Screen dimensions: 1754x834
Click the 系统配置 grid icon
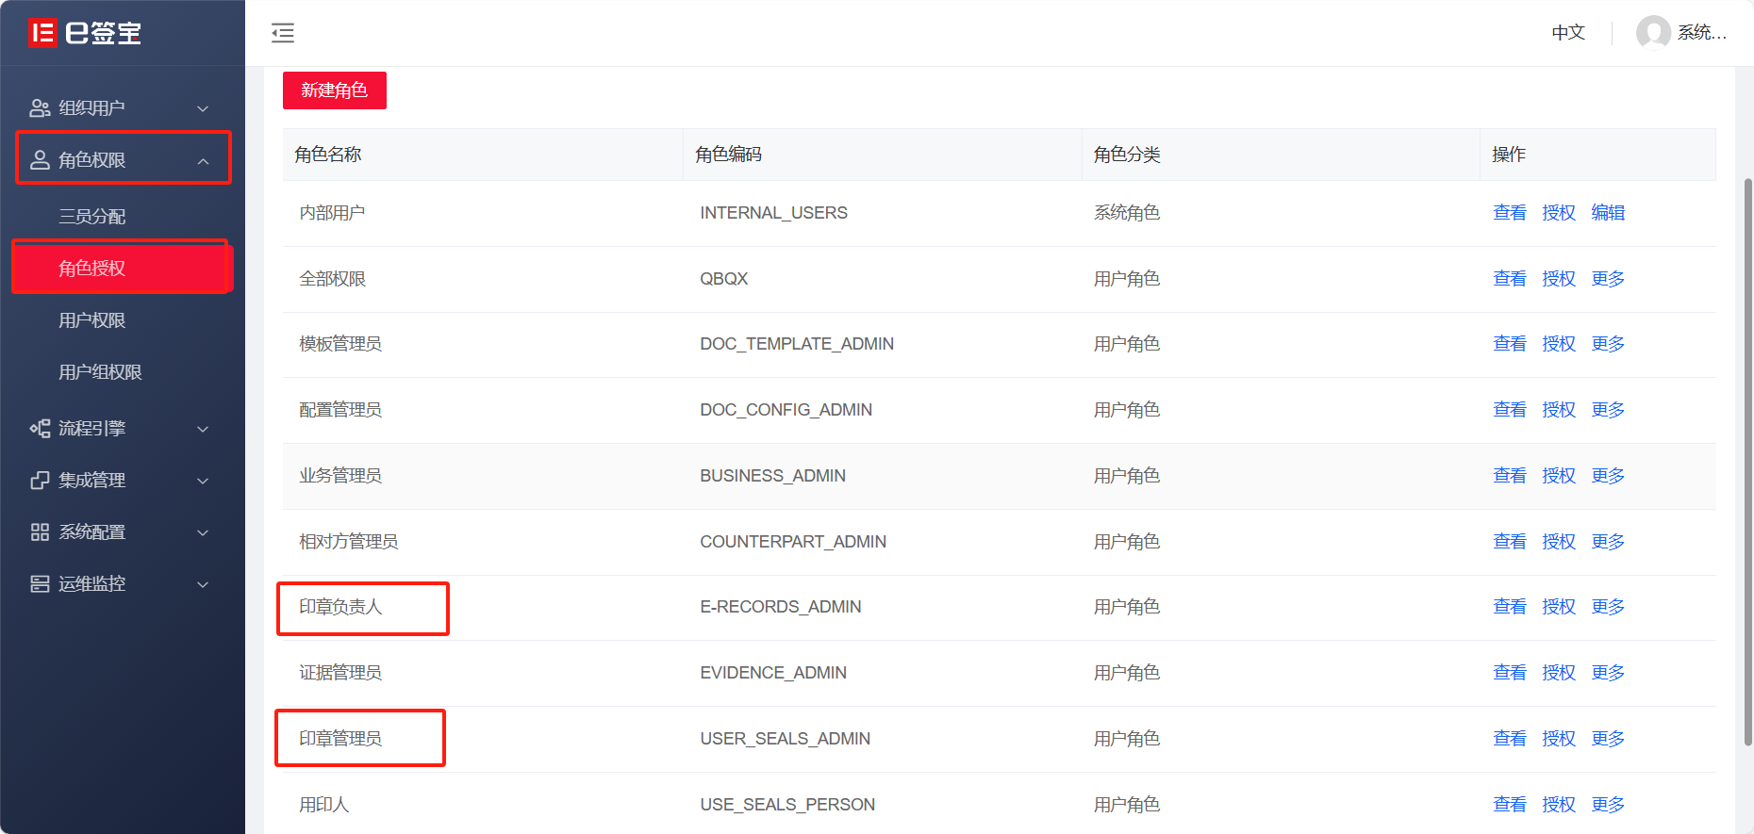point(40,532)
